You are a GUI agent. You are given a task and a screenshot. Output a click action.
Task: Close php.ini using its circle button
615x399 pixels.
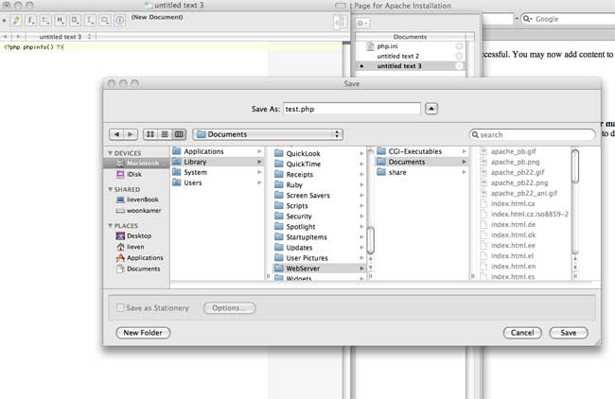click(459, 46)
